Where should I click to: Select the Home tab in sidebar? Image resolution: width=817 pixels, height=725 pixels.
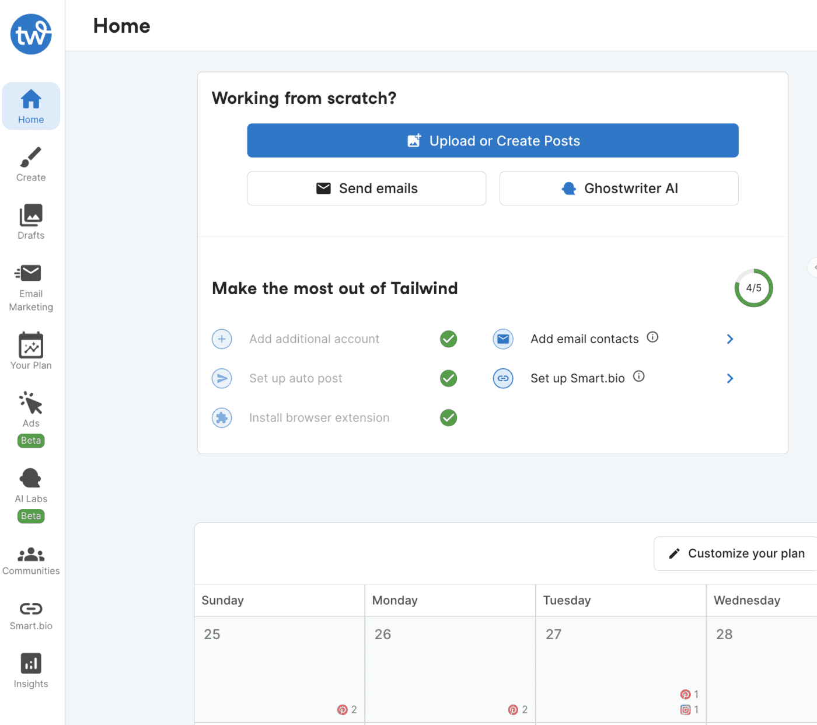pos(31,106)
